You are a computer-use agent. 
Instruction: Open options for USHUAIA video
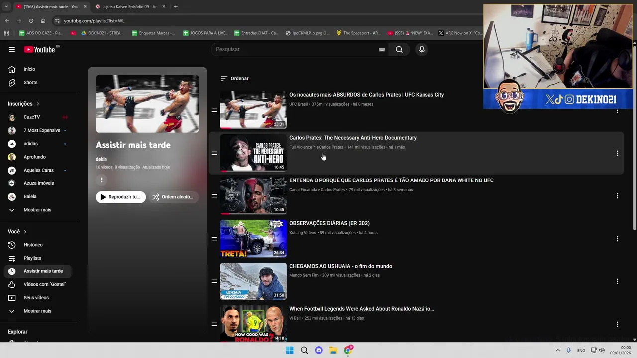pos(617,281)
